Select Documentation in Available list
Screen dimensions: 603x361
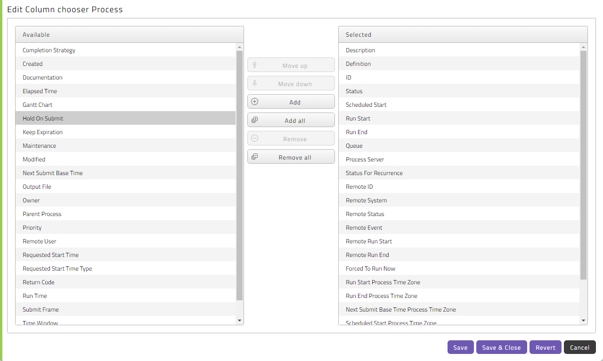pos(125,77)
